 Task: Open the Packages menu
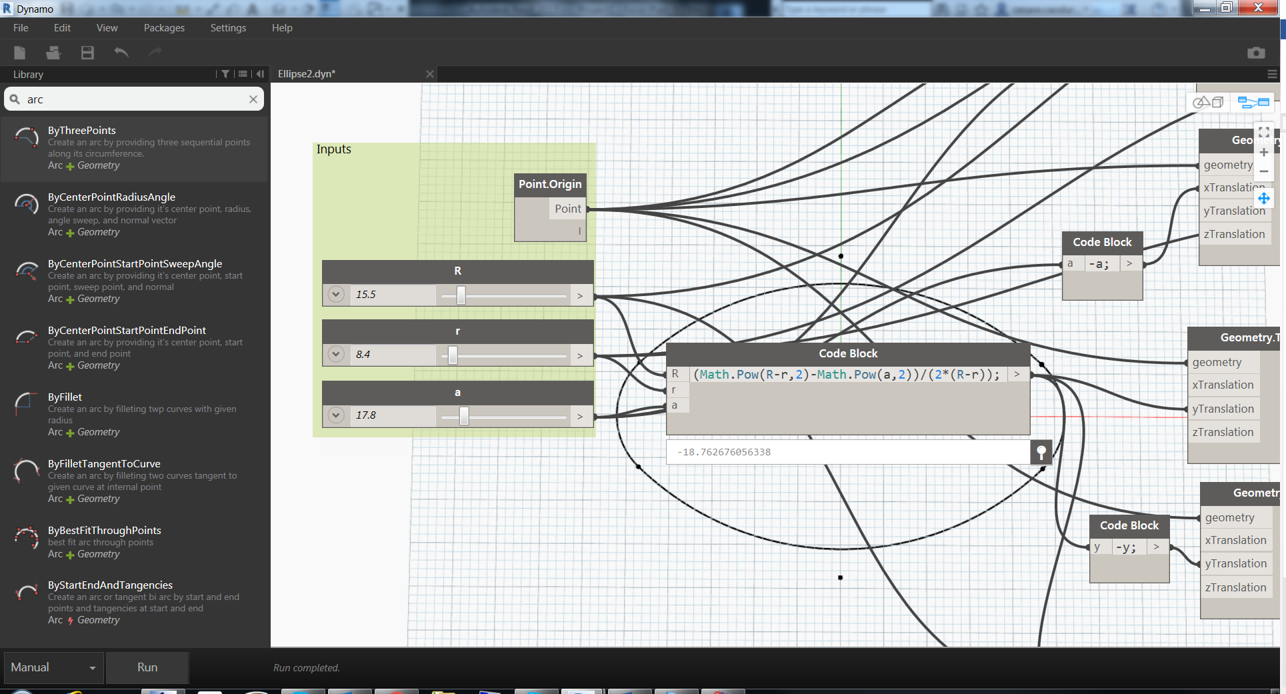164,27
